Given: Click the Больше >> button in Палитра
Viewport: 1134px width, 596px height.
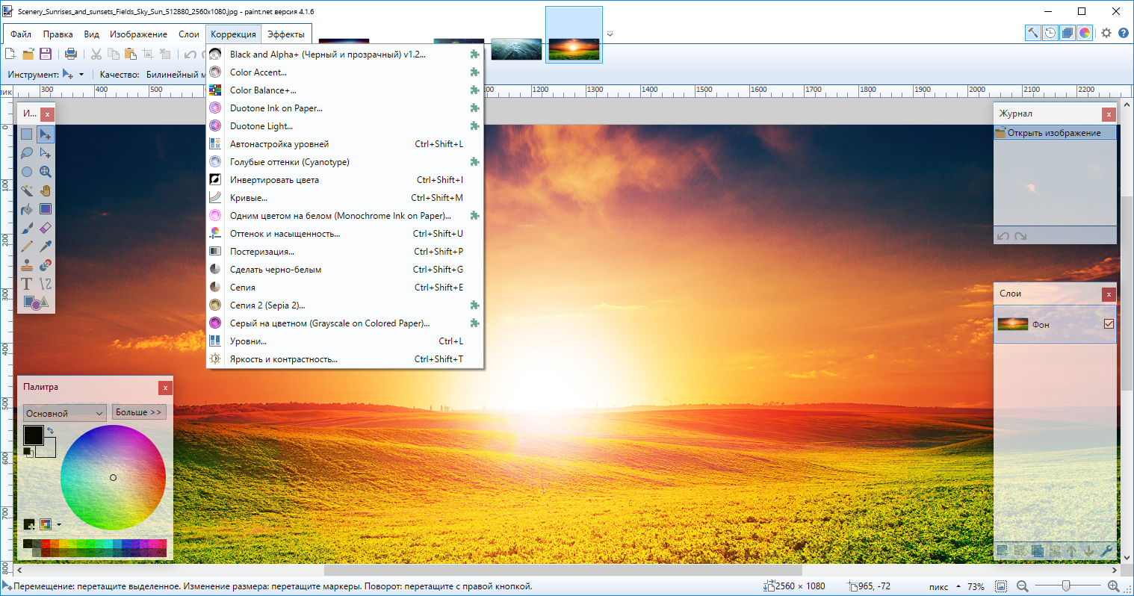Looking at the screenshot, I should click(x=138, y=412).
